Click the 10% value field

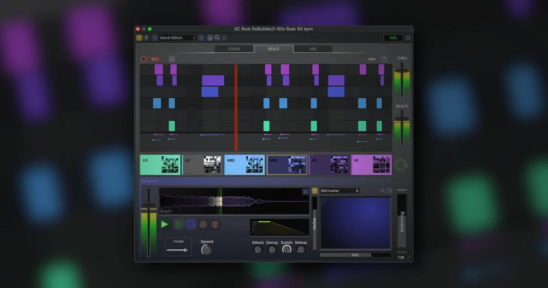pos(393,38)
